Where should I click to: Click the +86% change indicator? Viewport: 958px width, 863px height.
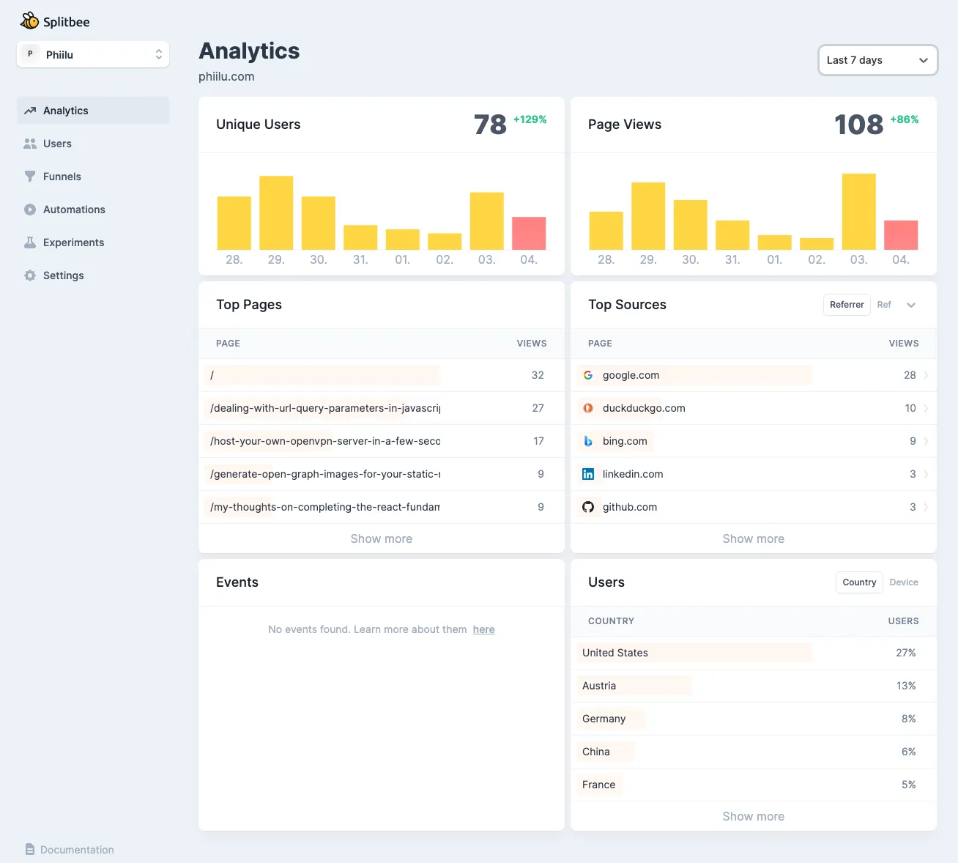904,119
